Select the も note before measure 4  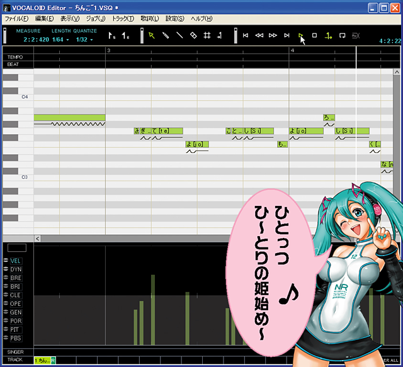pyautogui.click(x=282, y=144)
